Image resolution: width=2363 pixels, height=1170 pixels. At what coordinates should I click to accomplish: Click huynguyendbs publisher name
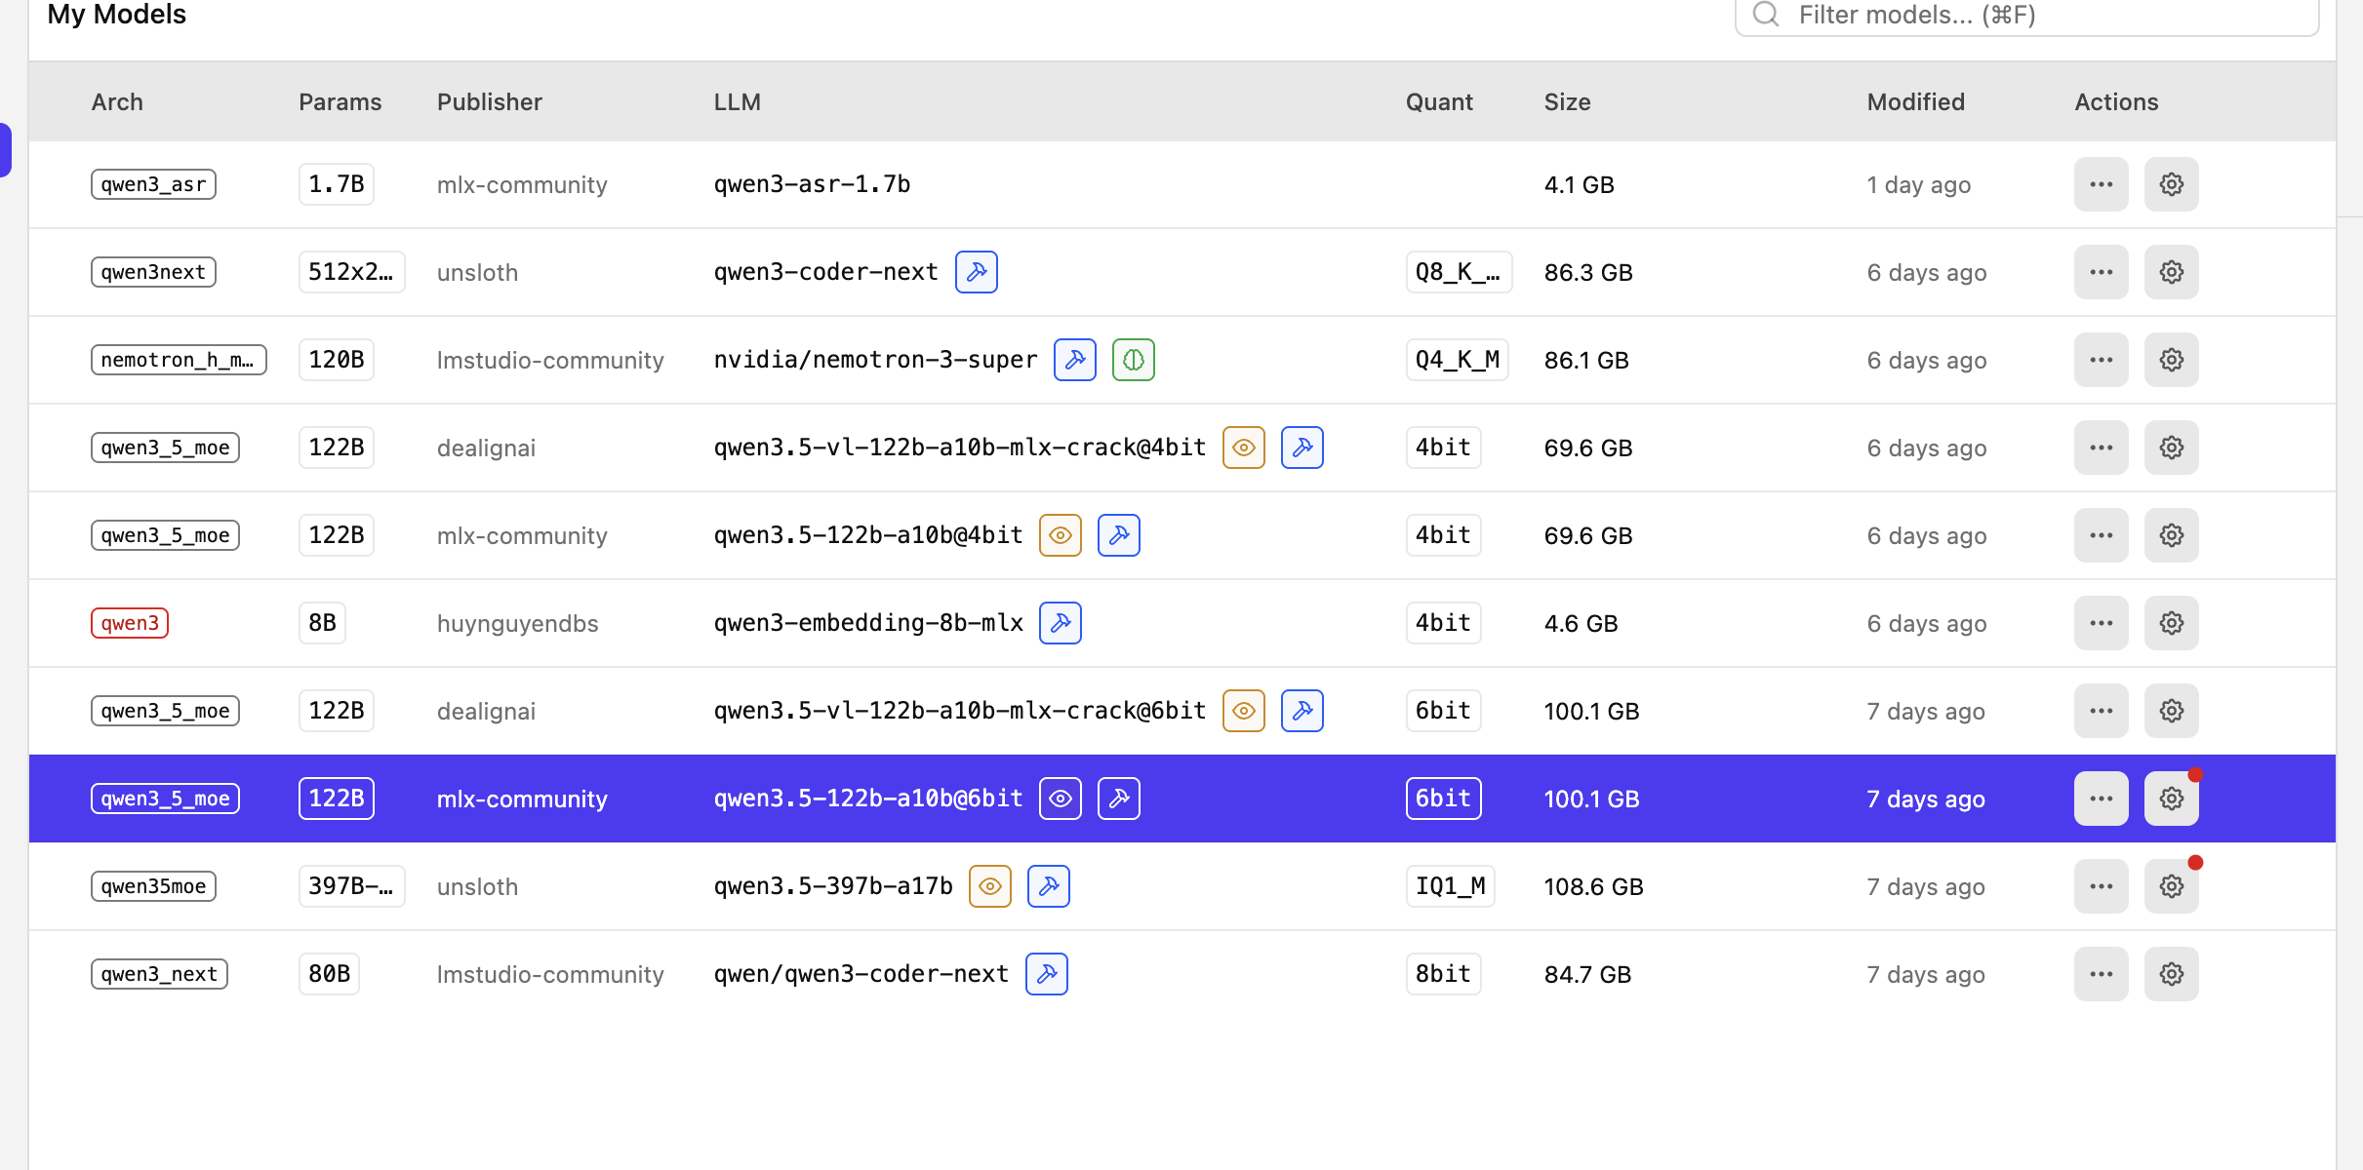(x=517, y=624)
